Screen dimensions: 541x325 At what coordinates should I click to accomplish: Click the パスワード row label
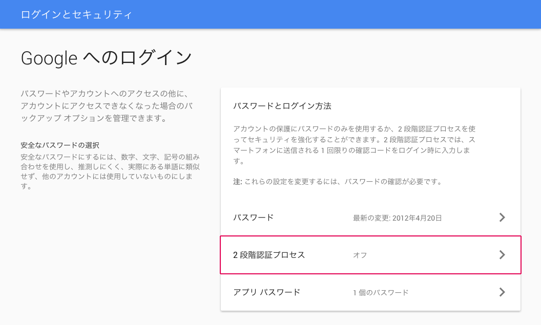pyautogui.click(x=253, y=218)
